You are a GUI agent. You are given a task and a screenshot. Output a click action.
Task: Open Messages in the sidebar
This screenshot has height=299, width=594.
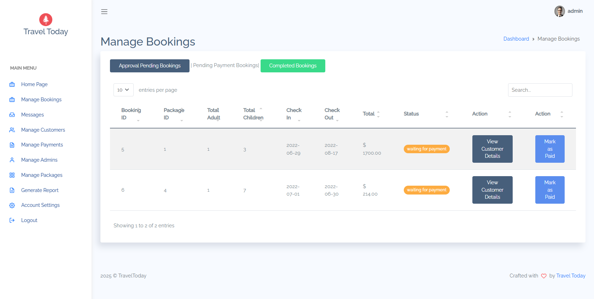(33, 115)
